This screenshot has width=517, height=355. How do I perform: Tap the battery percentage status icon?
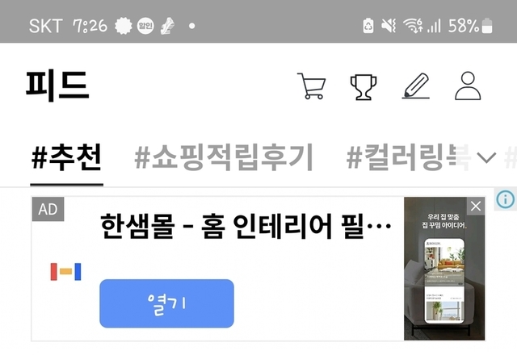pyautogui.click(x=470, y=26)
